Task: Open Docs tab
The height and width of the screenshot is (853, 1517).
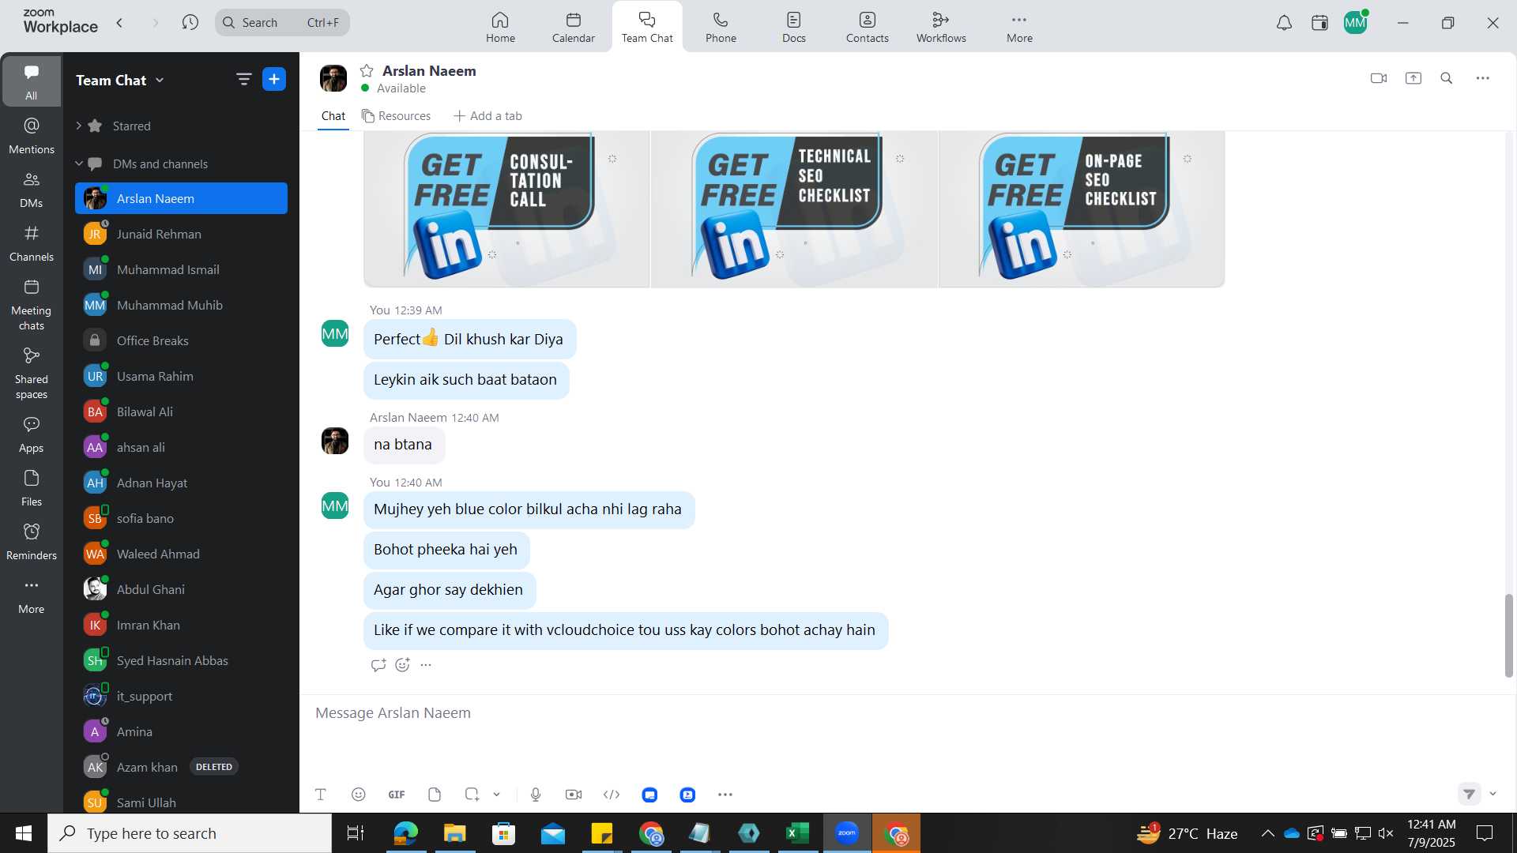Action: tap(794, 27)
